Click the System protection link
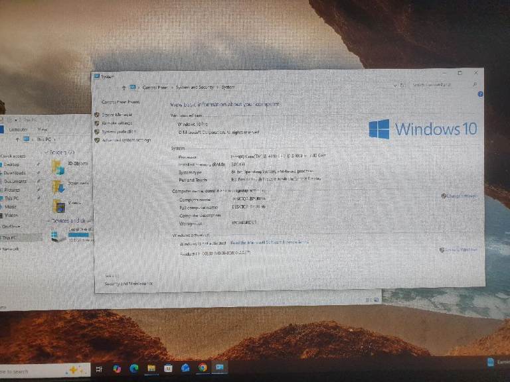Screen dimensions: 510x382 tap(120, 131)
